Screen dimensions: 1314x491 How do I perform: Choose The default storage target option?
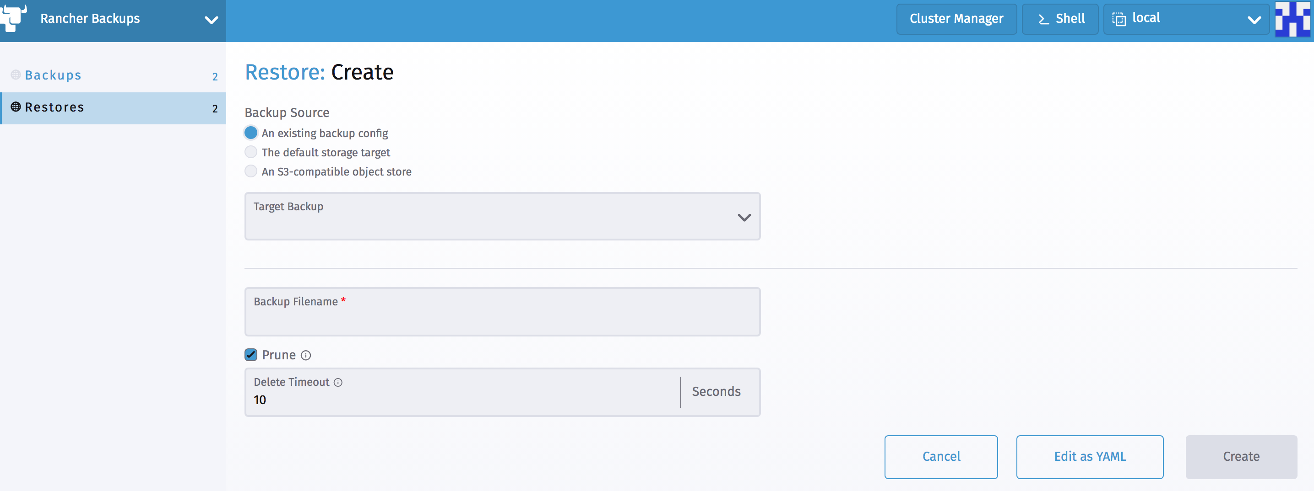coord(251,152)
